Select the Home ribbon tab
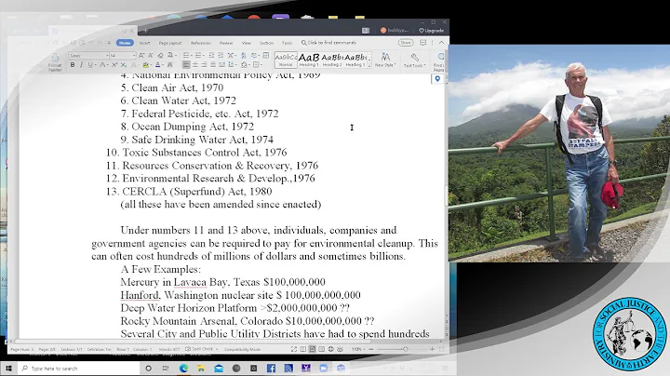 125,43
